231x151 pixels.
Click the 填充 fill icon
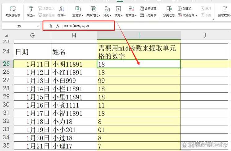119,9
